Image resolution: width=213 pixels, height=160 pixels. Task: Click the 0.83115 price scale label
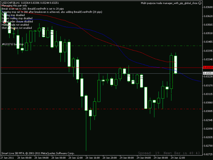point(208,94)
